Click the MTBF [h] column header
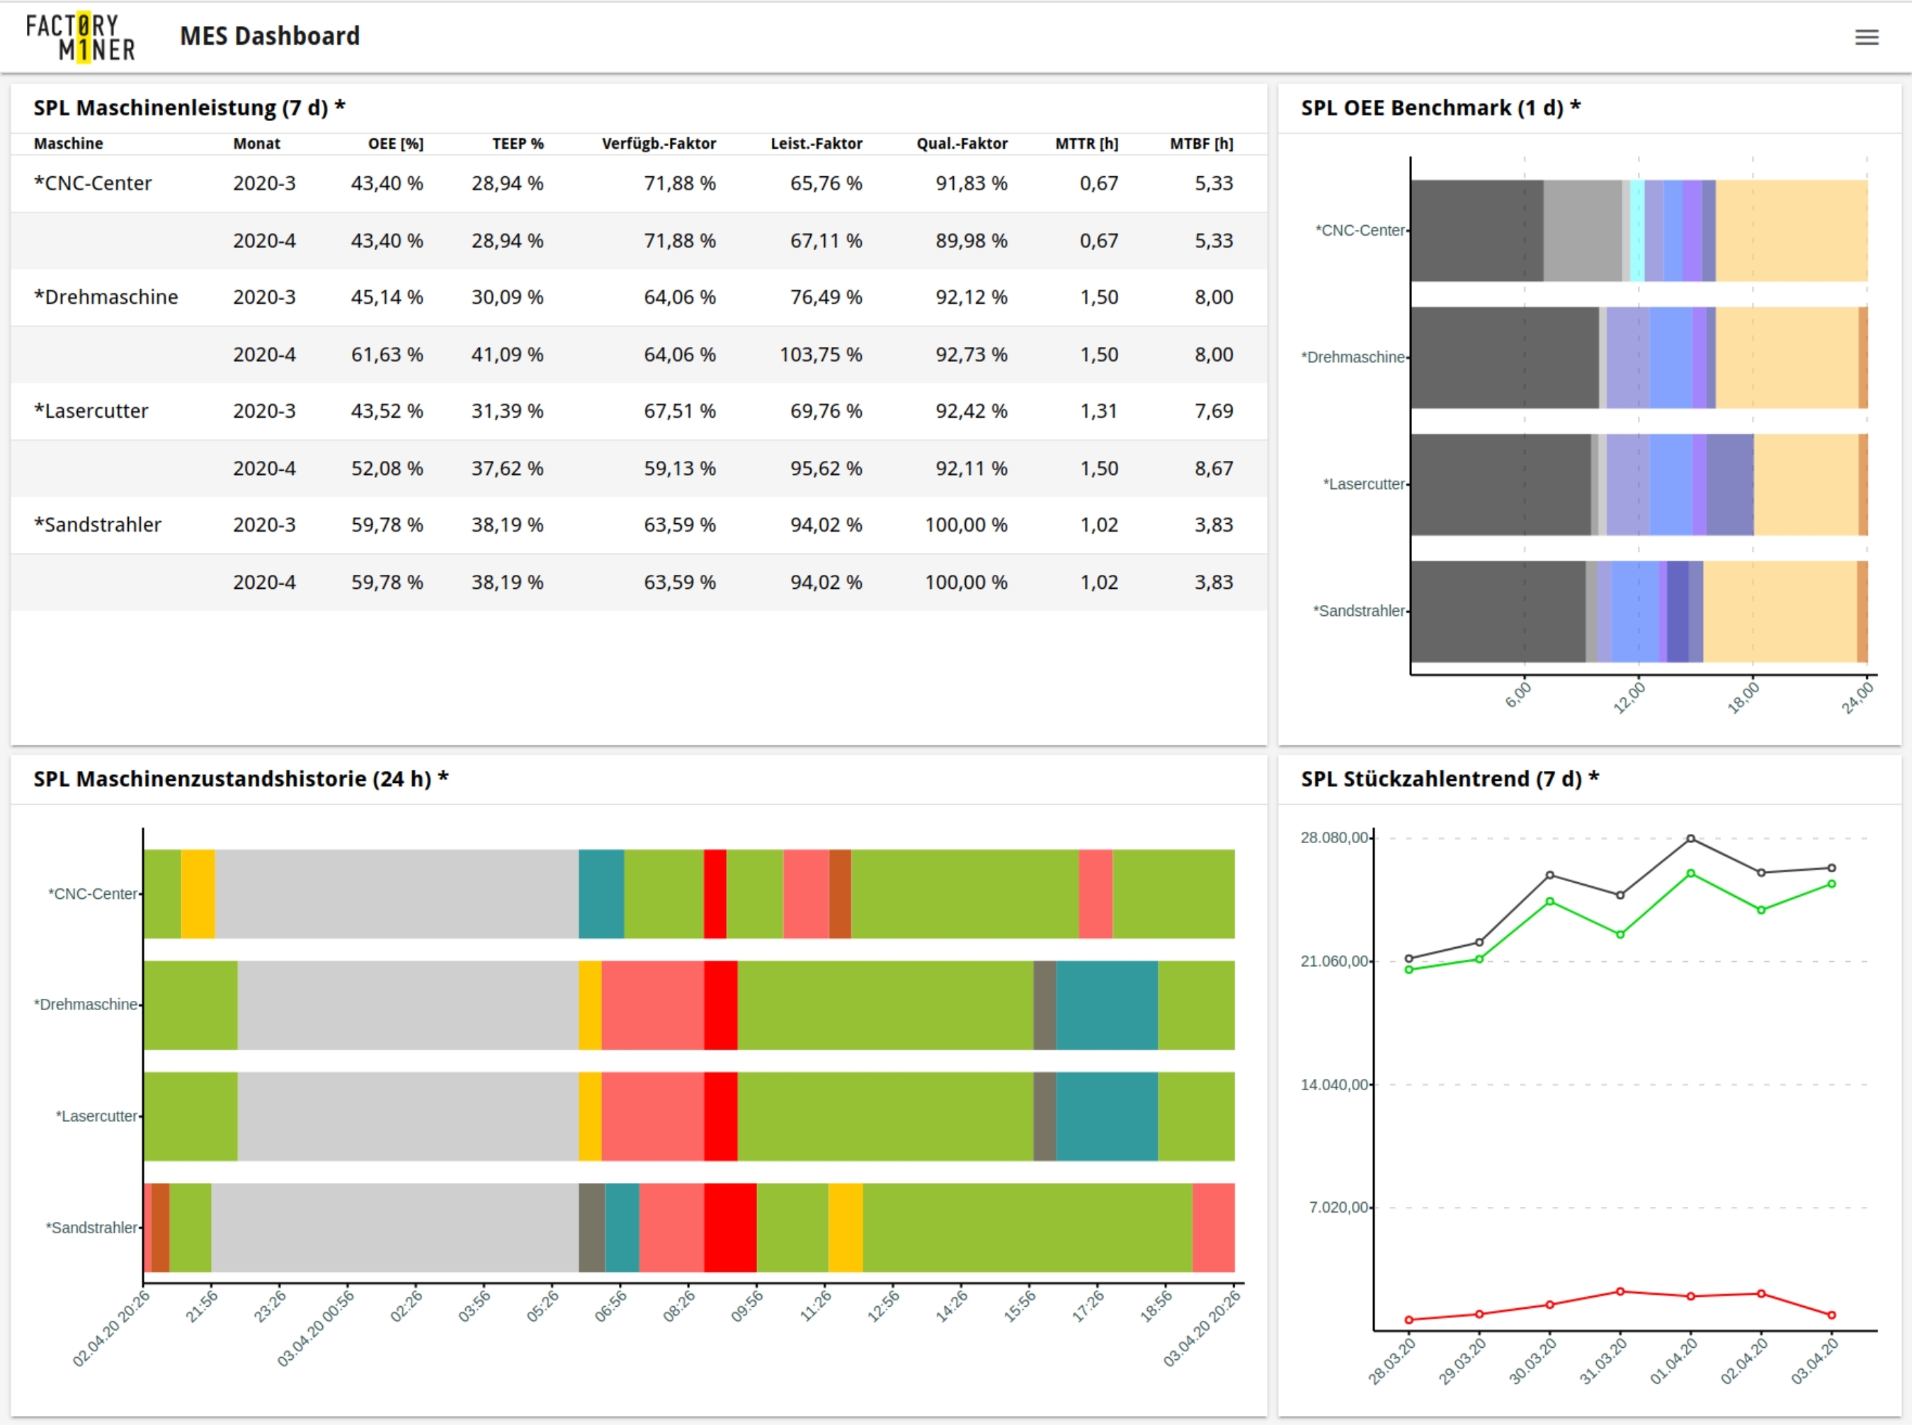Image resolution: width=1912 pixels, height=1425 pixels. (x=1200, y=144)
